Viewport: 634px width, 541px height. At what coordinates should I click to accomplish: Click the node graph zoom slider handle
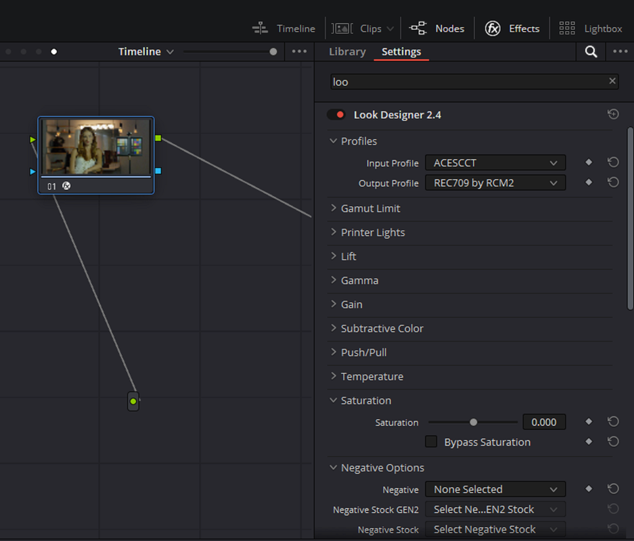273,51
